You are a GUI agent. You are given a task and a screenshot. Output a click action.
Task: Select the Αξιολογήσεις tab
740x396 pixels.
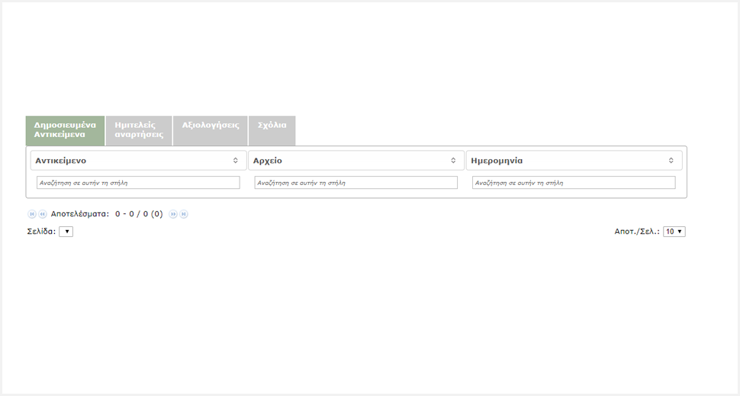click(x=211, y=125)
